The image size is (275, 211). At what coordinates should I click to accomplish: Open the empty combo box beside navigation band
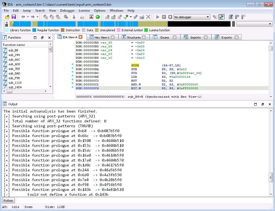pos(255,24)
